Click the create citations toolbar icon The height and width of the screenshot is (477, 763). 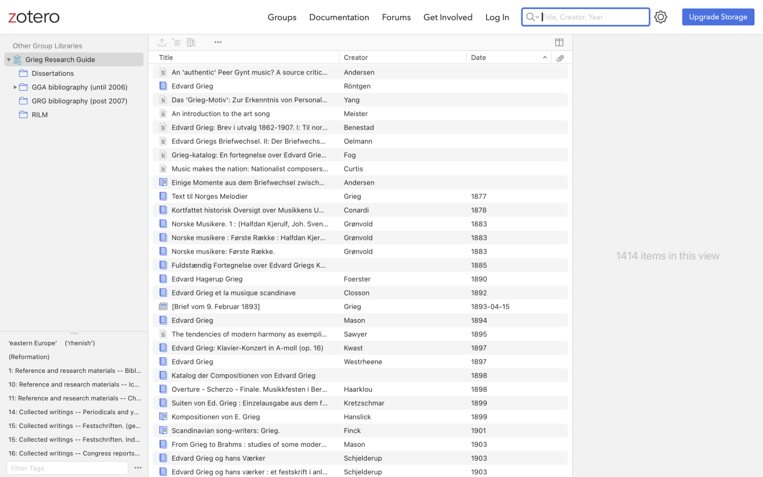click(176, 42)
